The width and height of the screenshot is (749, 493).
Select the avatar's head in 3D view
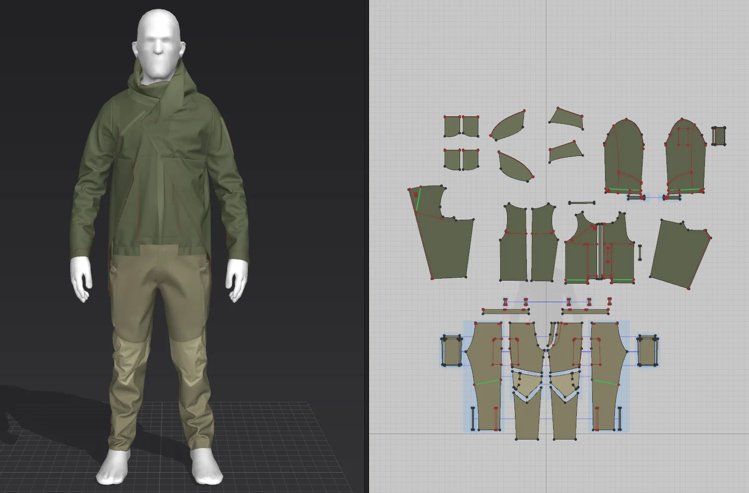click(x=158, y=44)
